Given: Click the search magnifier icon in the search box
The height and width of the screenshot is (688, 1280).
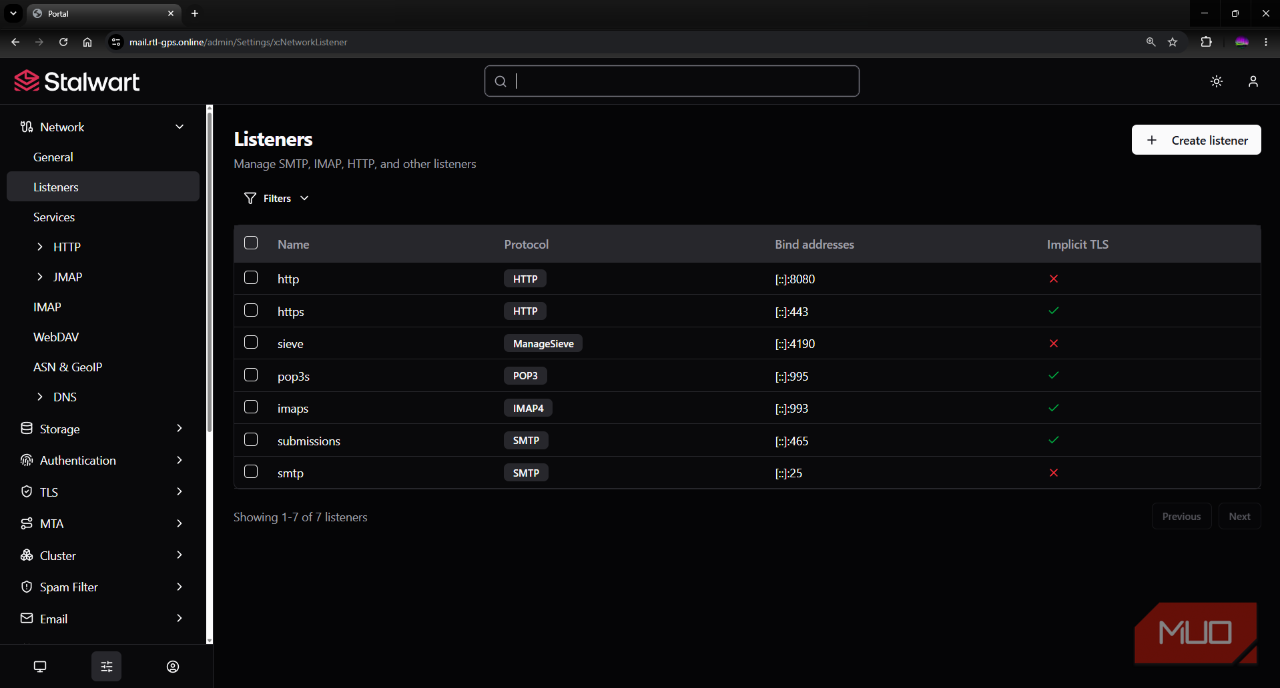Looking at the screenshot, I should (x=501, y=81).
